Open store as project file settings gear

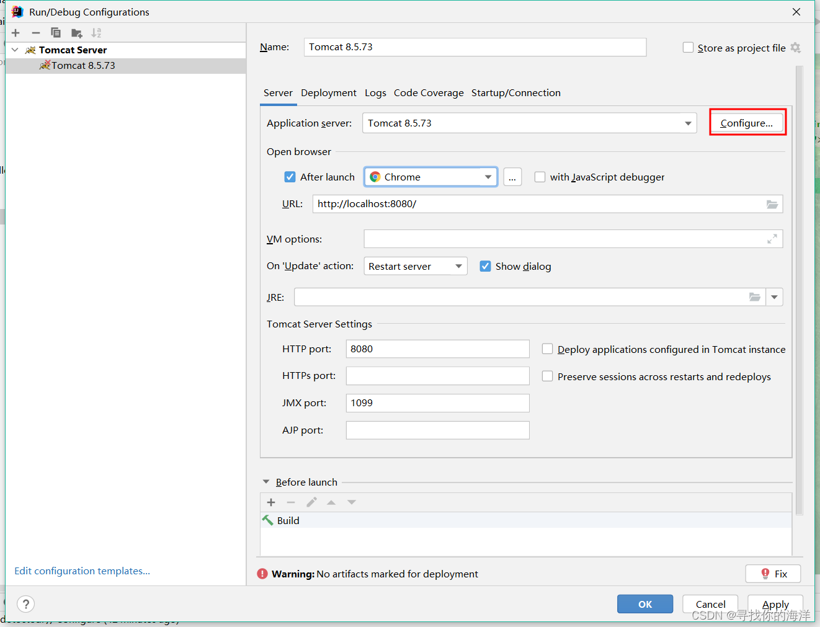(x=796, y=48)
